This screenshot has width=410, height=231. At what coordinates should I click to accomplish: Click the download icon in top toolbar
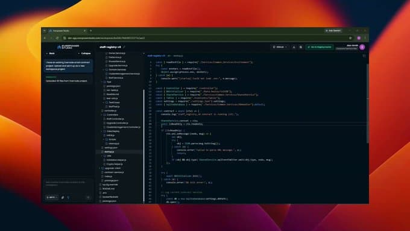(294, 47)
